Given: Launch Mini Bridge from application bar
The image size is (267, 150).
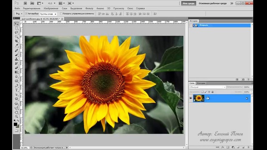Looking at the screenshot, I should tap(32, 3).
